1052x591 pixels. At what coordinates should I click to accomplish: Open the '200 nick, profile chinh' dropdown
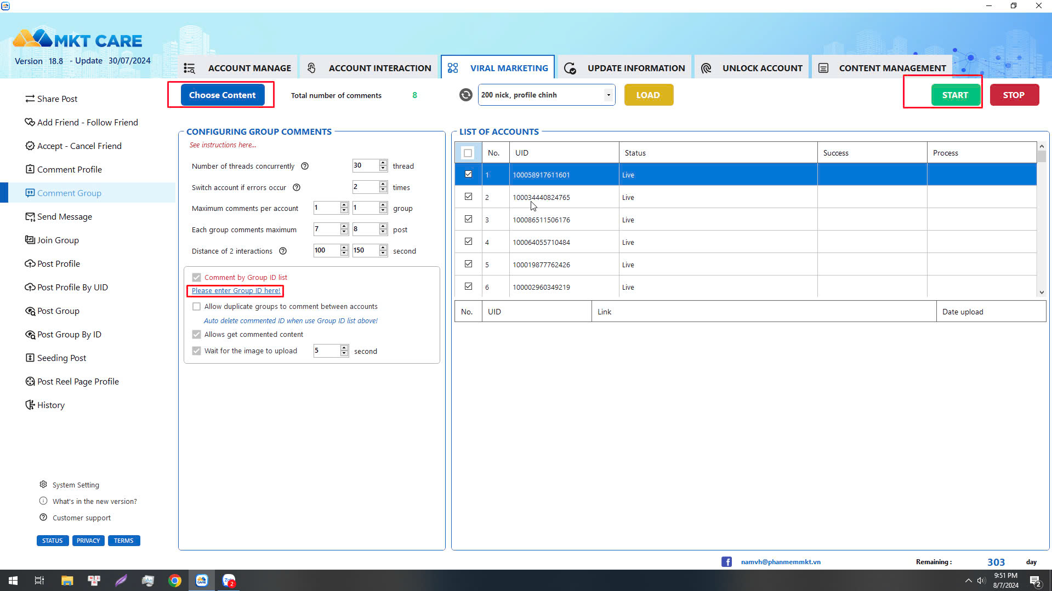(x=608, y=95)
